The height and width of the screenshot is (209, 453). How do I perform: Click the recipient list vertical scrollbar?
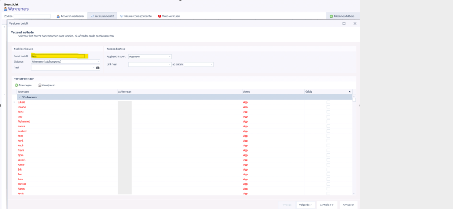click(x=353, y=146)
